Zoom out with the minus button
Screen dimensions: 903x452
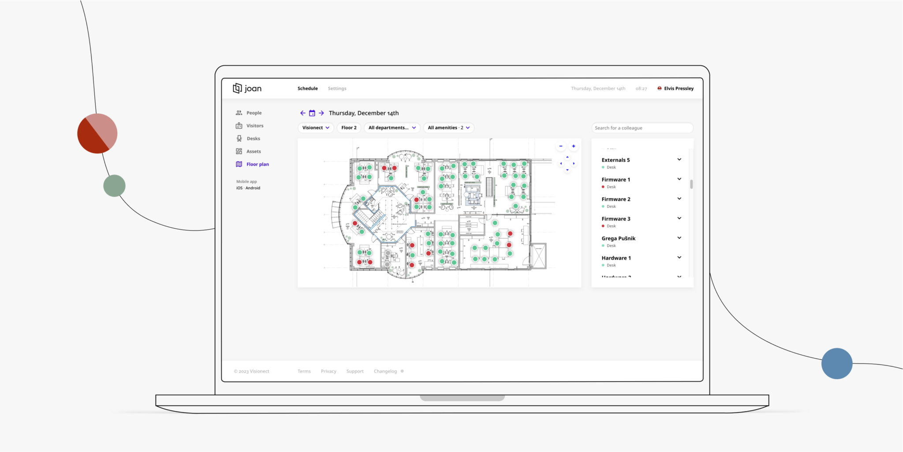[560, 146]
